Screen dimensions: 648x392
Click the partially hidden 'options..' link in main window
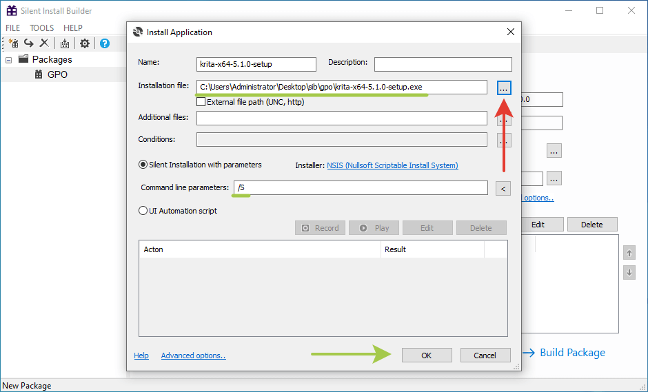click(x=538, y=198)
